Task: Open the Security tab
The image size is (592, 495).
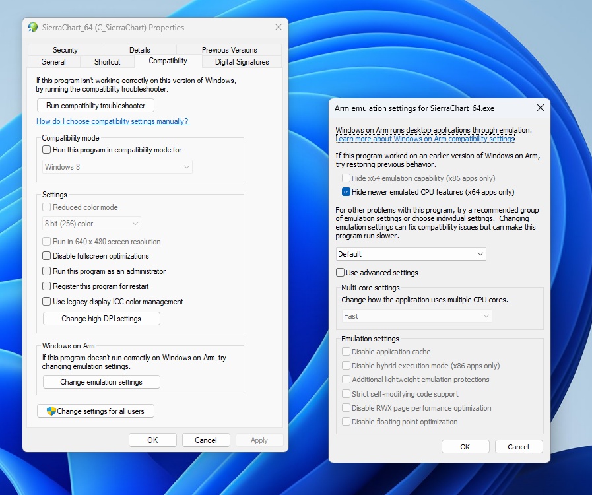Action: pos(65,50)
